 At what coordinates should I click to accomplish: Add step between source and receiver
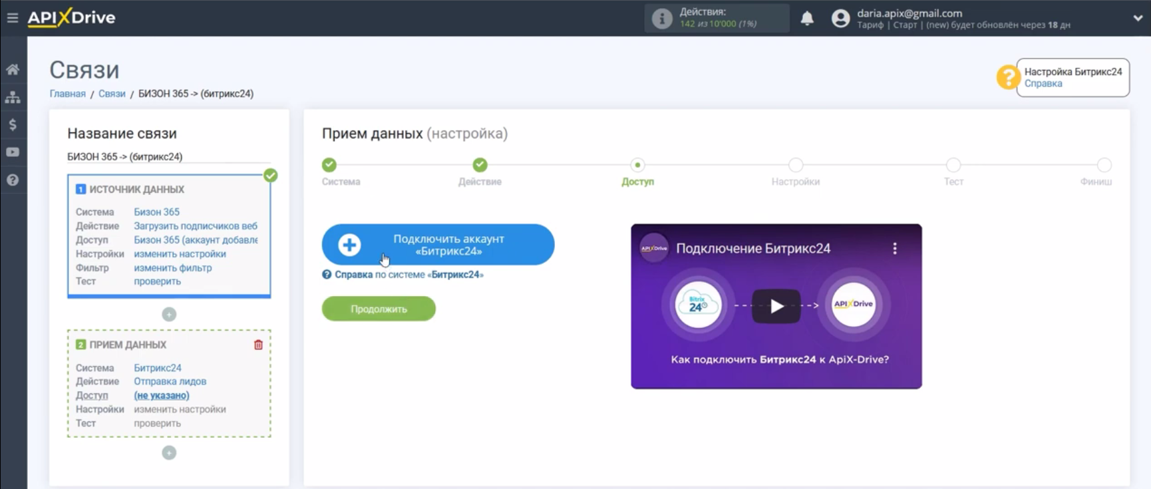tap(169, 314)
